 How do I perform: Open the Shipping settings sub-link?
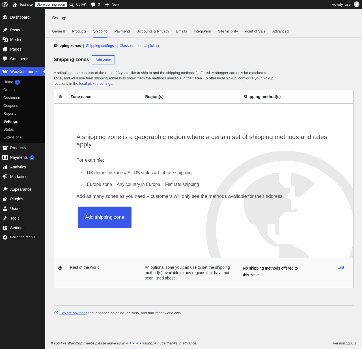coord(100,46)
